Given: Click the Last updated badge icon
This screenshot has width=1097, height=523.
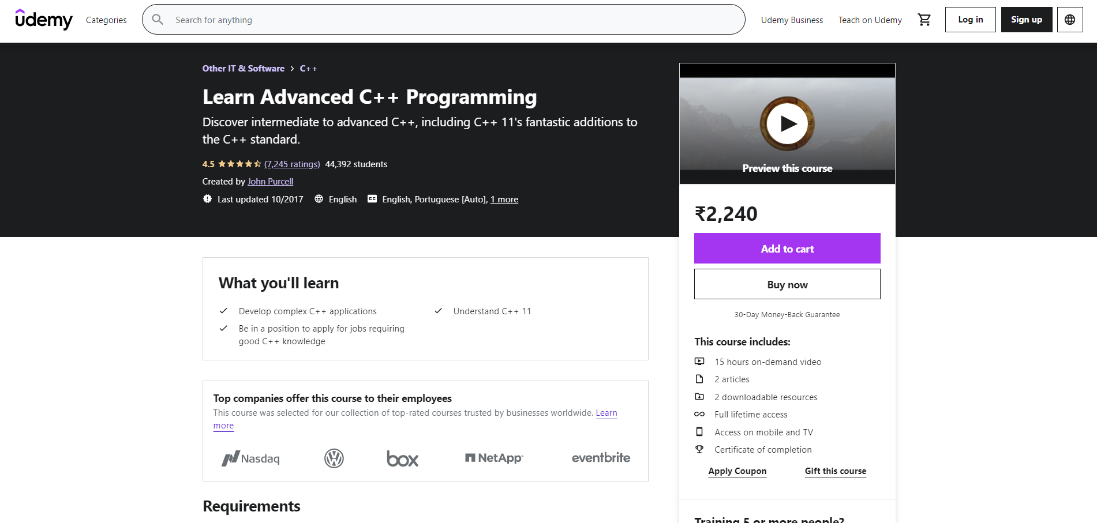Looking at the screenshot, I should click(207, 199).
